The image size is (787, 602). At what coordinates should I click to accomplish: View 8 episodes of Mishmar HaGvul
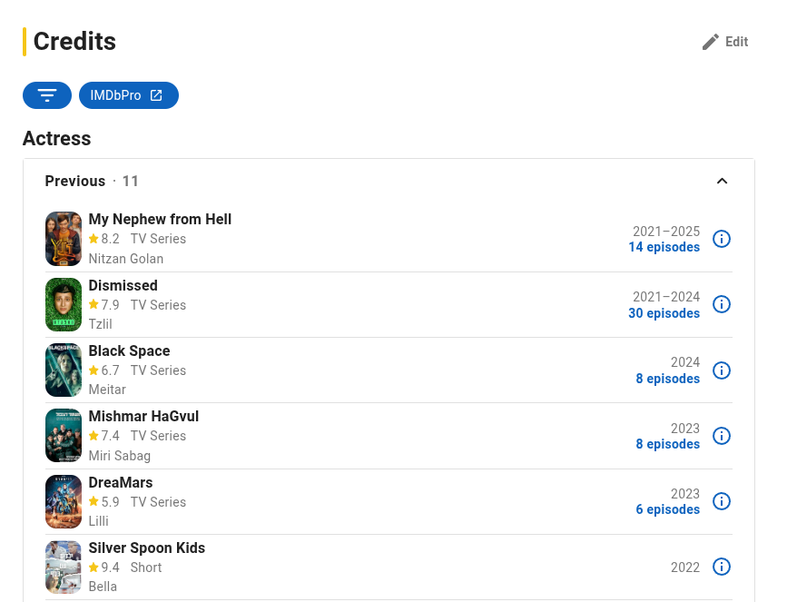click(x=667, y=444)
